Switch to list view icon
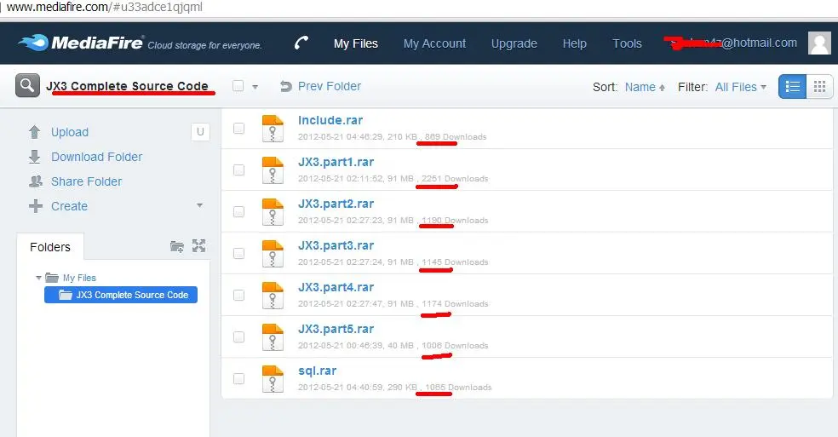The height and width of the screenshot is (437, 838). coord(793,87)
